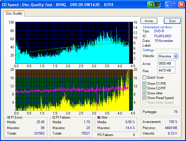This screenshot has width=186, height=141.
Task: Click the PI Errors Media value 25.45
Action: [41, 122]
